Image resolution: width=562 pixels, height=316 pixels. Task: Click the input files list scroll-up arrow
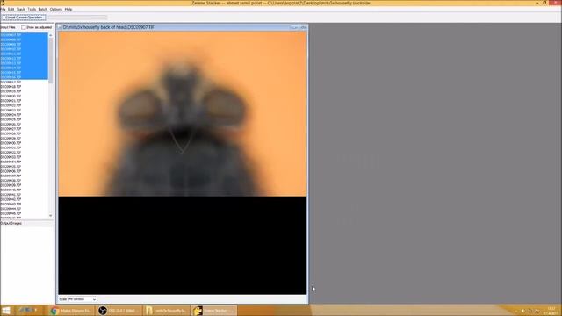pyautogui.click(x=51, y=35)
